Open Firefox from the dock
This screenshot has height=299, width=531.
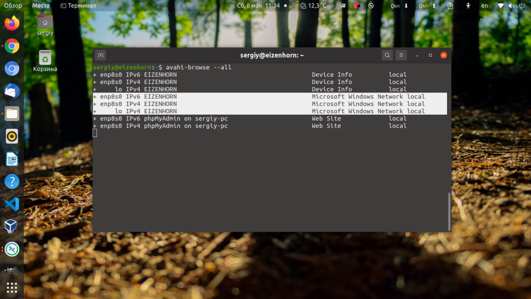coord(12,23)
